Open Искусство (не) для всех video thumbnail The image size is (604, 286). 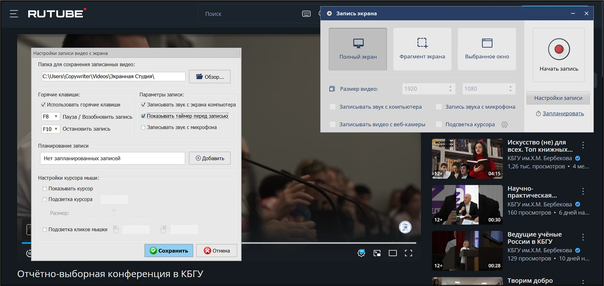click(467, 159)
